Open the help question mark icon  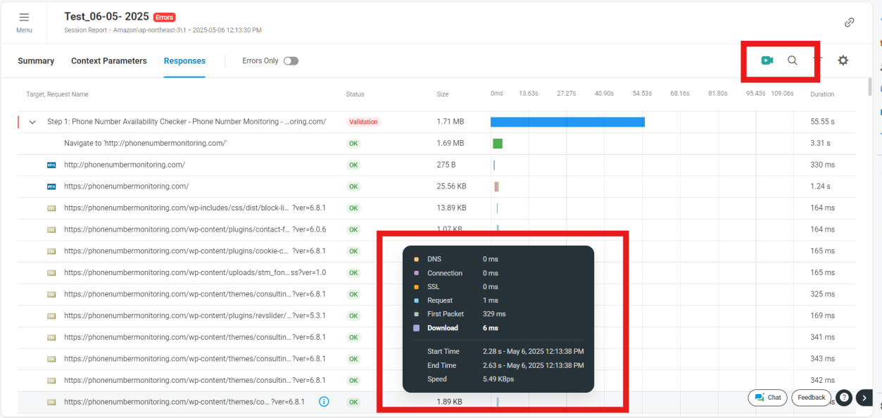[x=844, y=398]
